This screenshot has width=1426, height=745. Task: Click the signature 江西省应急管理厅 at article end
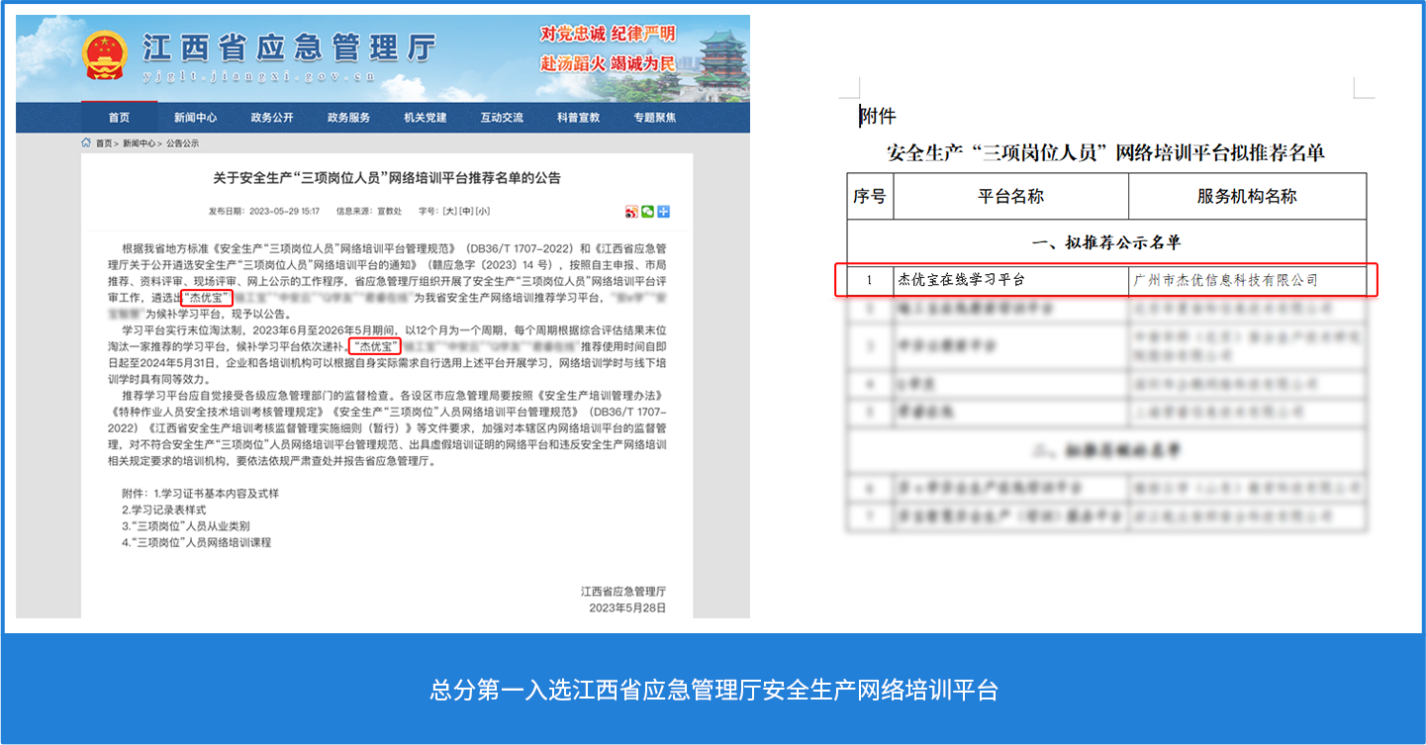pos(623,591)
